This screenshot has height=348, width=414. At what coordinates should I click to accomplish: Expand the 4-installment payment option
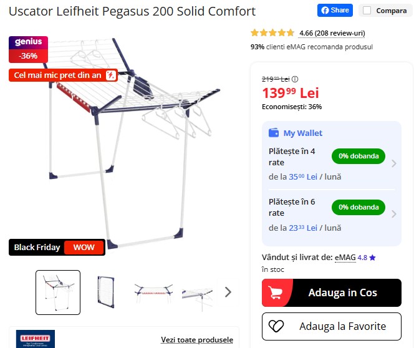393,164
